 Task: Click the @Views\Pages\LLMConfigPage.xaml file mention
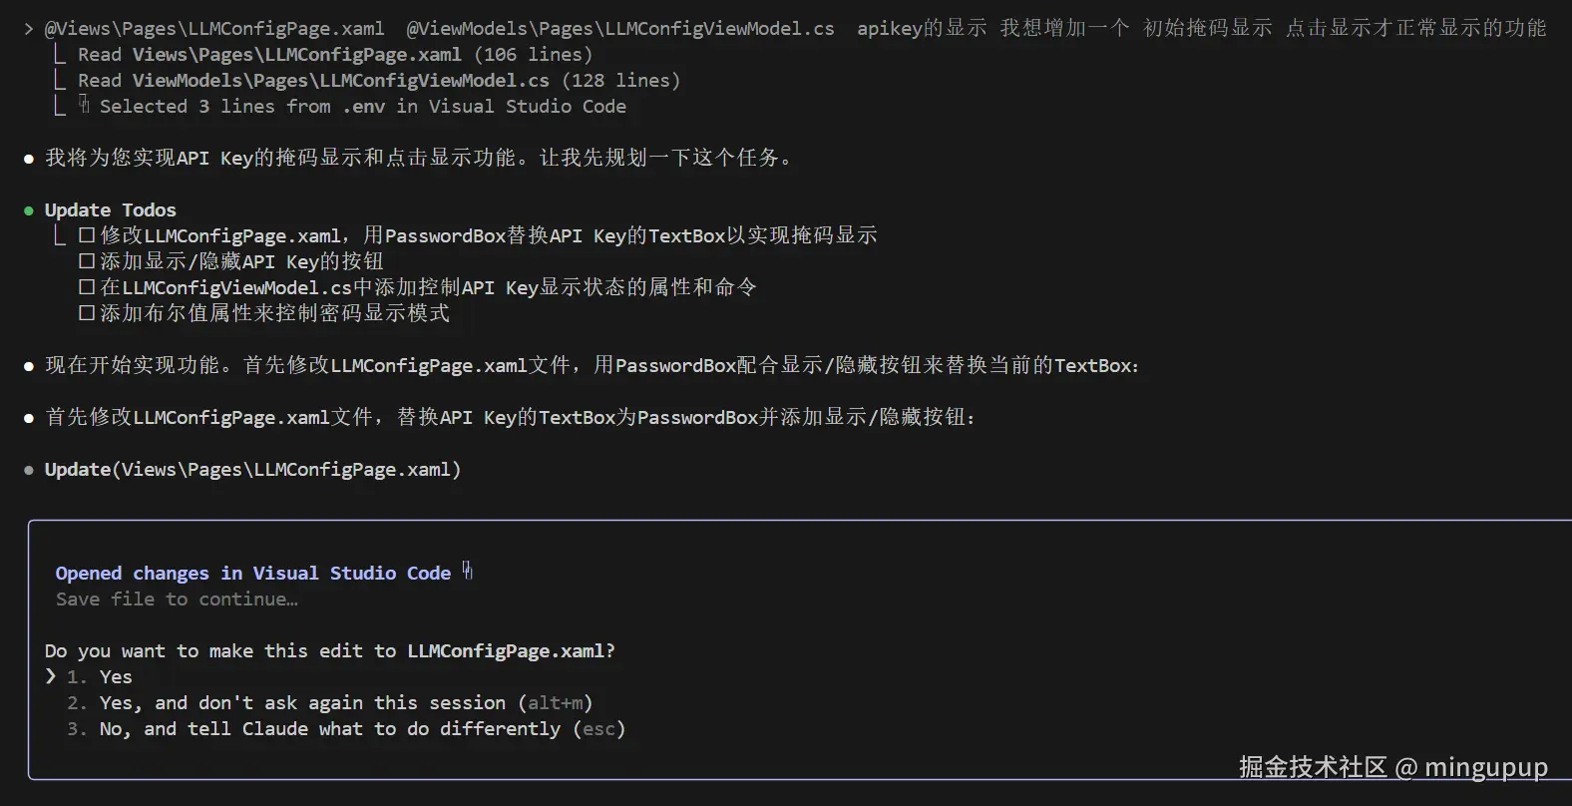214,28
